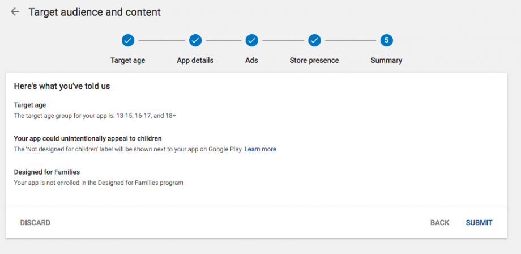
Task: Open the Learn more link
Action: [260, 149]
